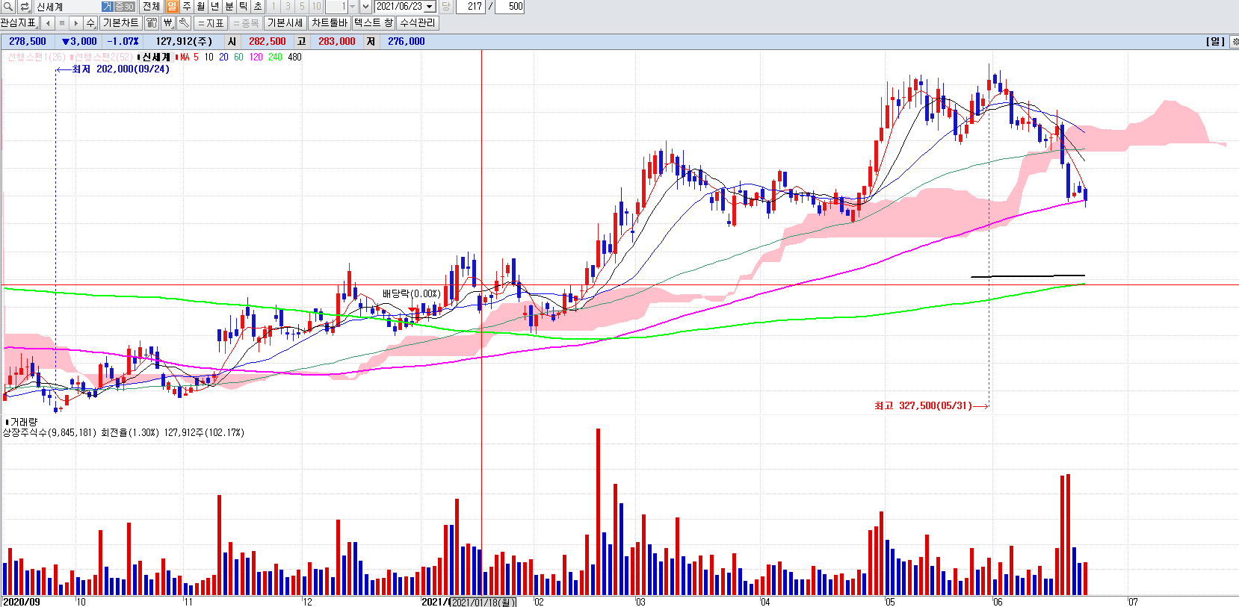
Task: Select the 주 weekly period toggle
Action: [187, 7]
